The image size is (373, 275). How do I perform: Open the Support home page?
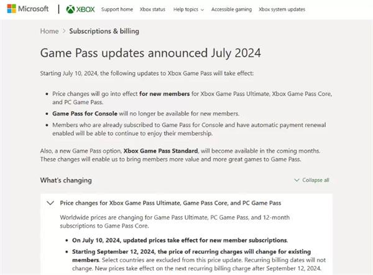[117, 10]
